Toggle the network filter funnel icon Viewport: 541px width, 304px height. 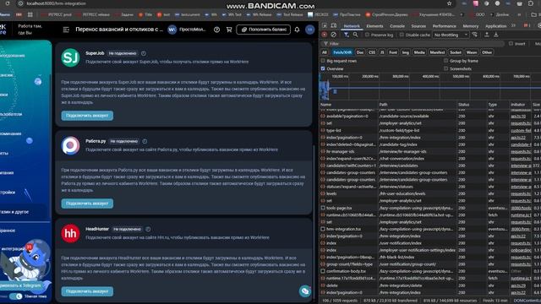click(346, 35)
